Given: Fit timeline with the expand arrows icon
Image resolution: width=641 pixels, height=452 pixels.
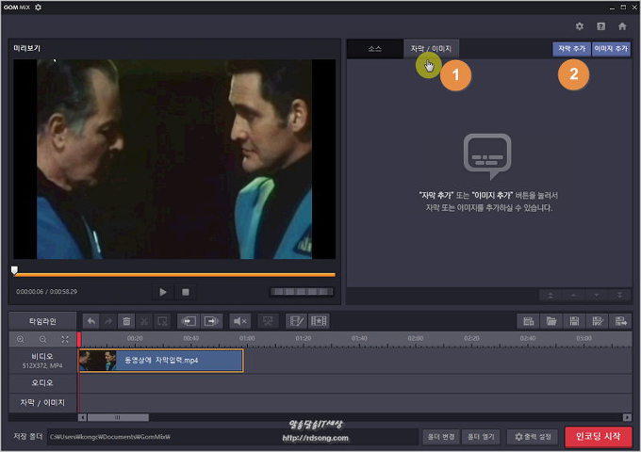Looking at the screenshot, I should tap(65, 338).
